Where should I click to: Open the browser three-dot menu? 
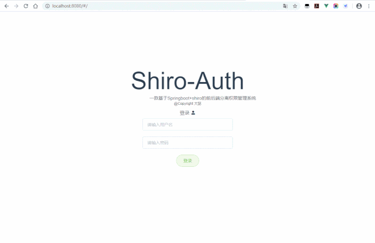pyautogui.click(x=369, y=6)
